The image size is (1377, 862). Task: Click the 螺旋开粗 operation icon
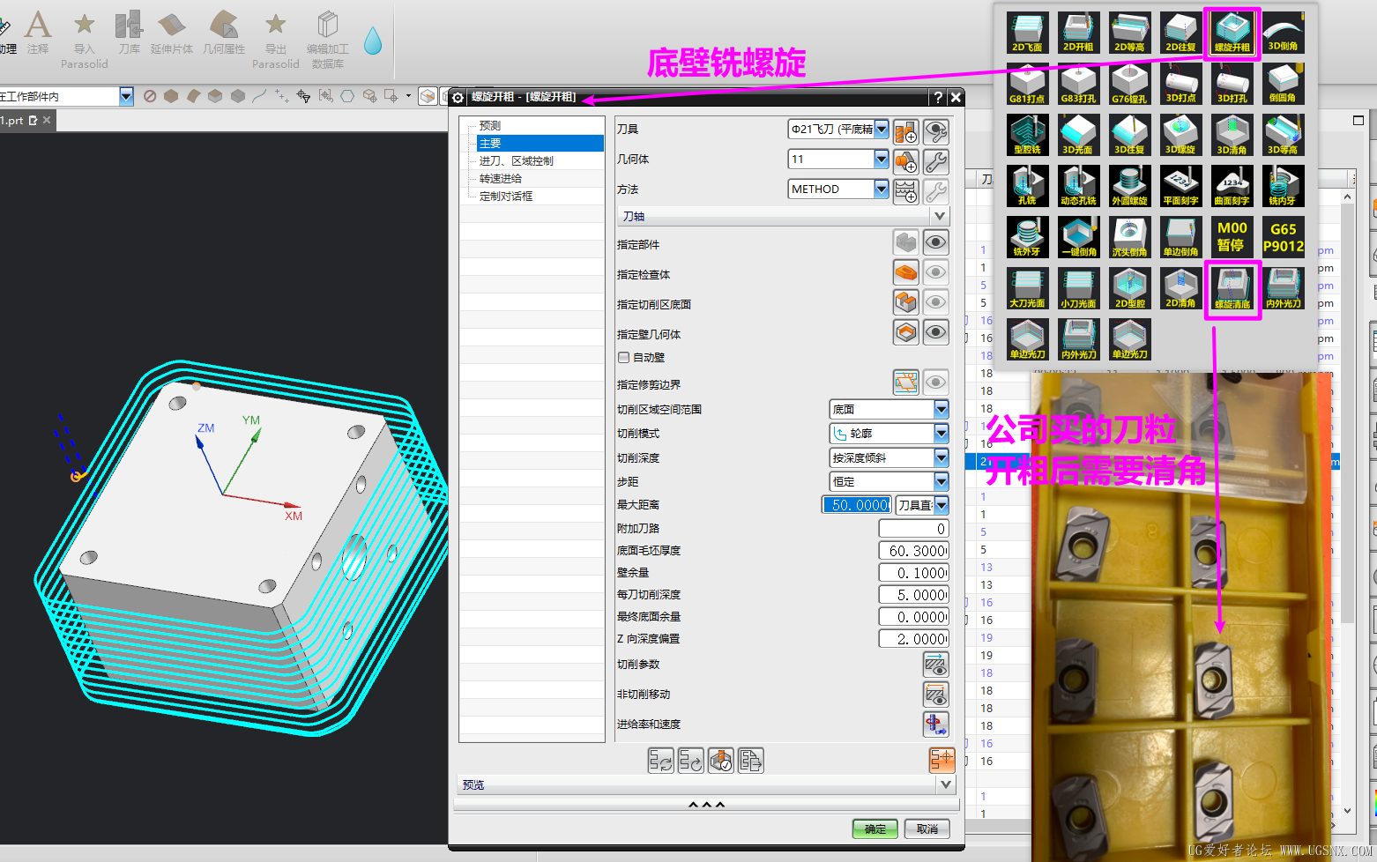[x=1232, y=33]
